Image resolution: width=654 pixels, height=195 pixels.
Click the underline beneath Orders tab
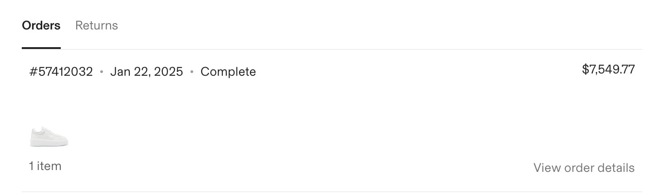click(41, 48)
